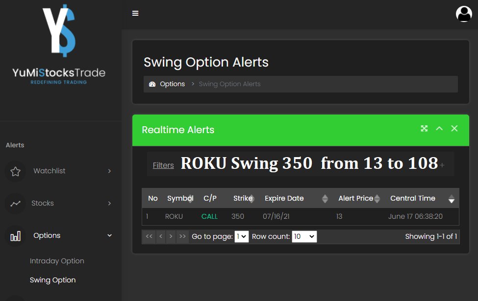Open Swing Option submenu item
Screen dimensions: 478x301
click(53, 280)
